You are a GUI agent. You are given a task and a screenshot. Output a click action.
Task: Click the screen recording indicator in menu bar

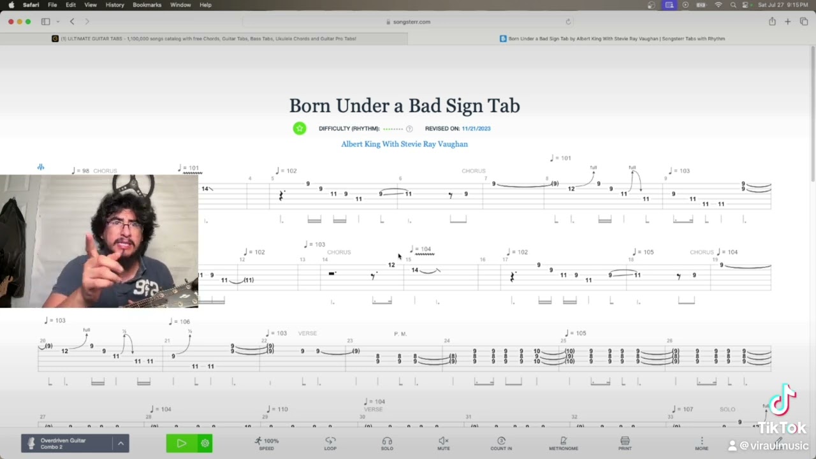[x=669, y=5]
